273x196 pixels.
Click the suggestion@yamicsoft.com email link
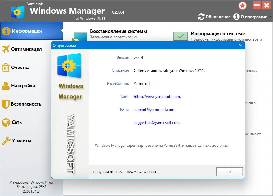tap(157, 123)
